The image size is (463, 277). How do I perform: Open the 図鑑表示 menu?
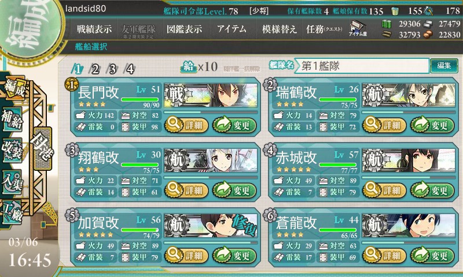click(x=184, y=29)
